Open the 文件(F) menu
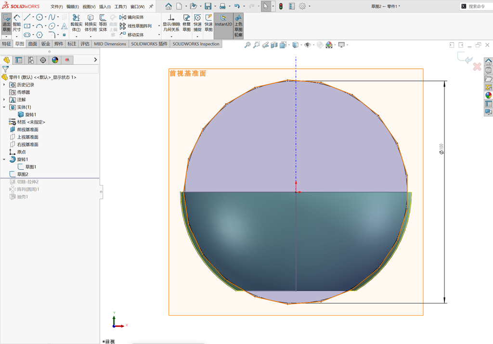The height and width of the screenshot is (344, 493). click(x=57, y=6)
